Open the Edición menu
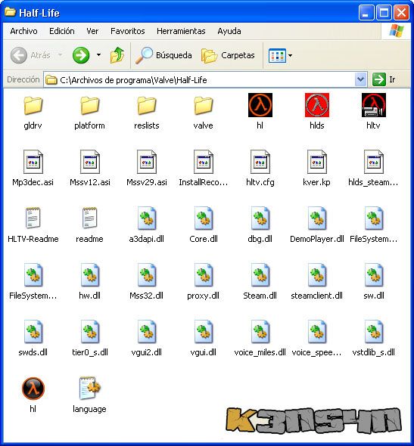 coord(62,31)
